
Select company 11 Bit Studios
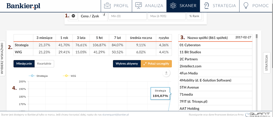(x=215, y=52)
